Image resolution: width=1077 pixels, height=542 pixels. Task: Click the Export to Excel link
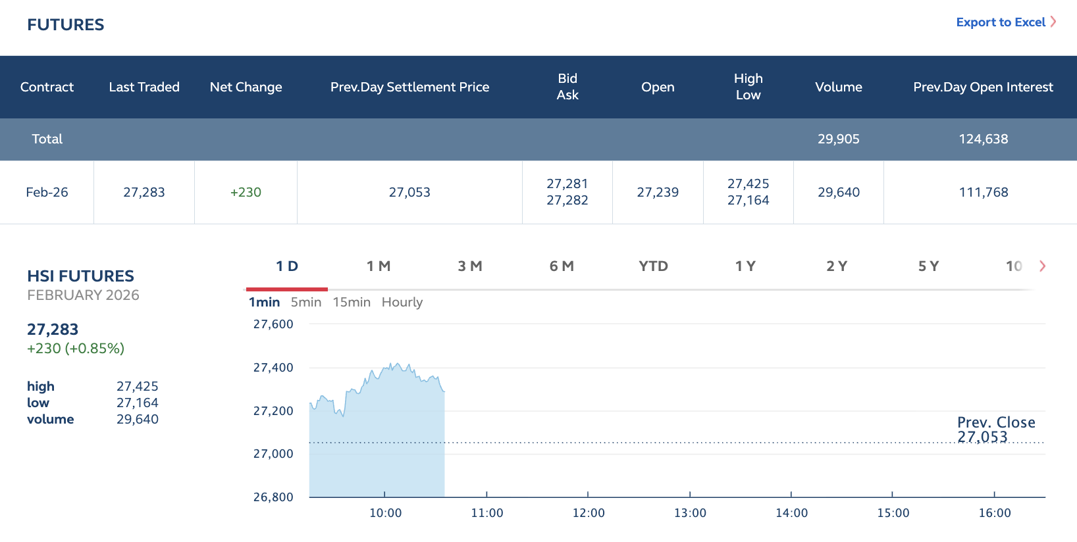1000,22
